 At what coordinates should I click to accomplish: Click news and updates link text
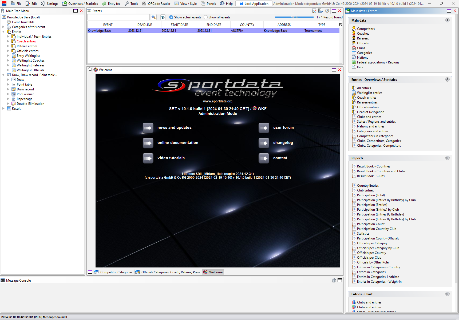175,127
